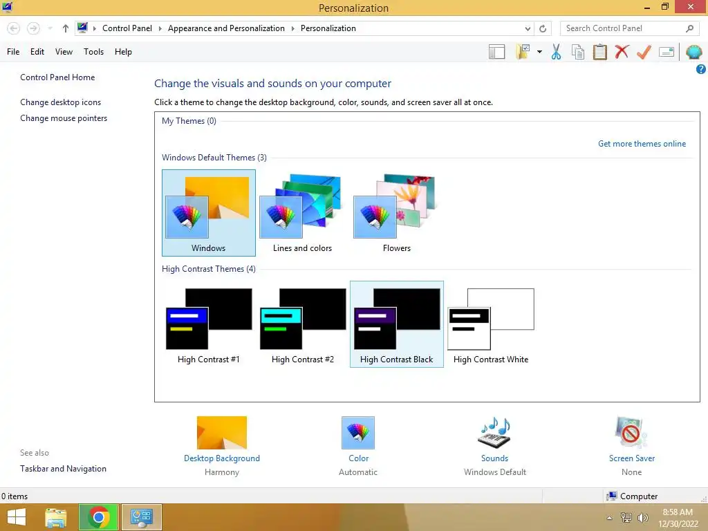Click the Personalization breadcrumb
Viewport: 708px width, 531px height.
click(x=328, y=28)
